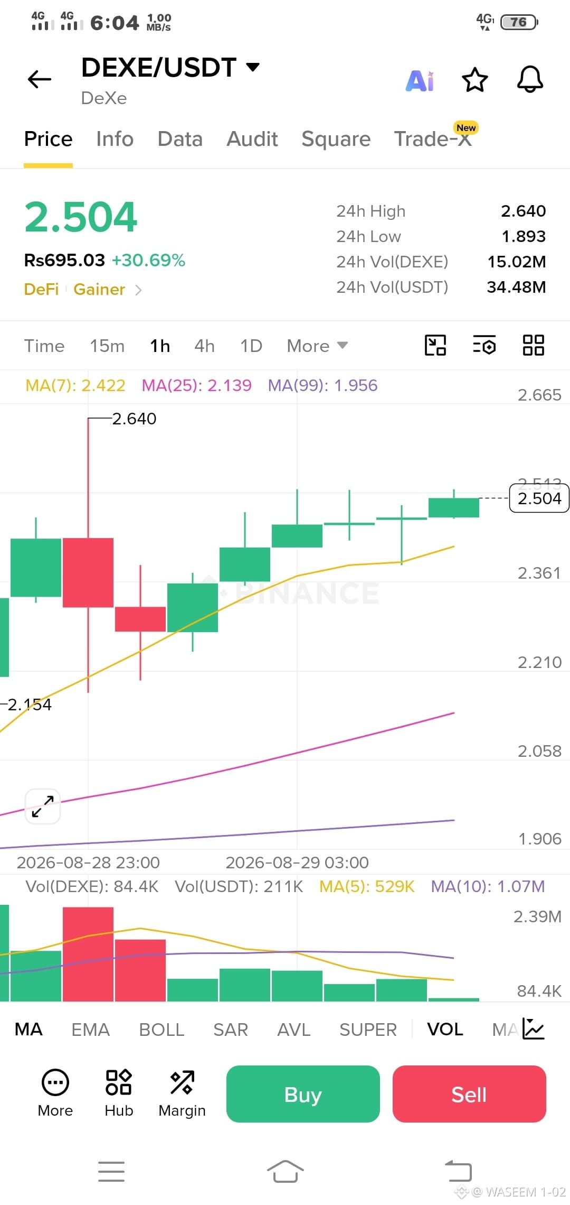This screenshot has width=570, height=1205.
Task: Tap the 2.504 price marker on axis
Action: coord(539,498)
